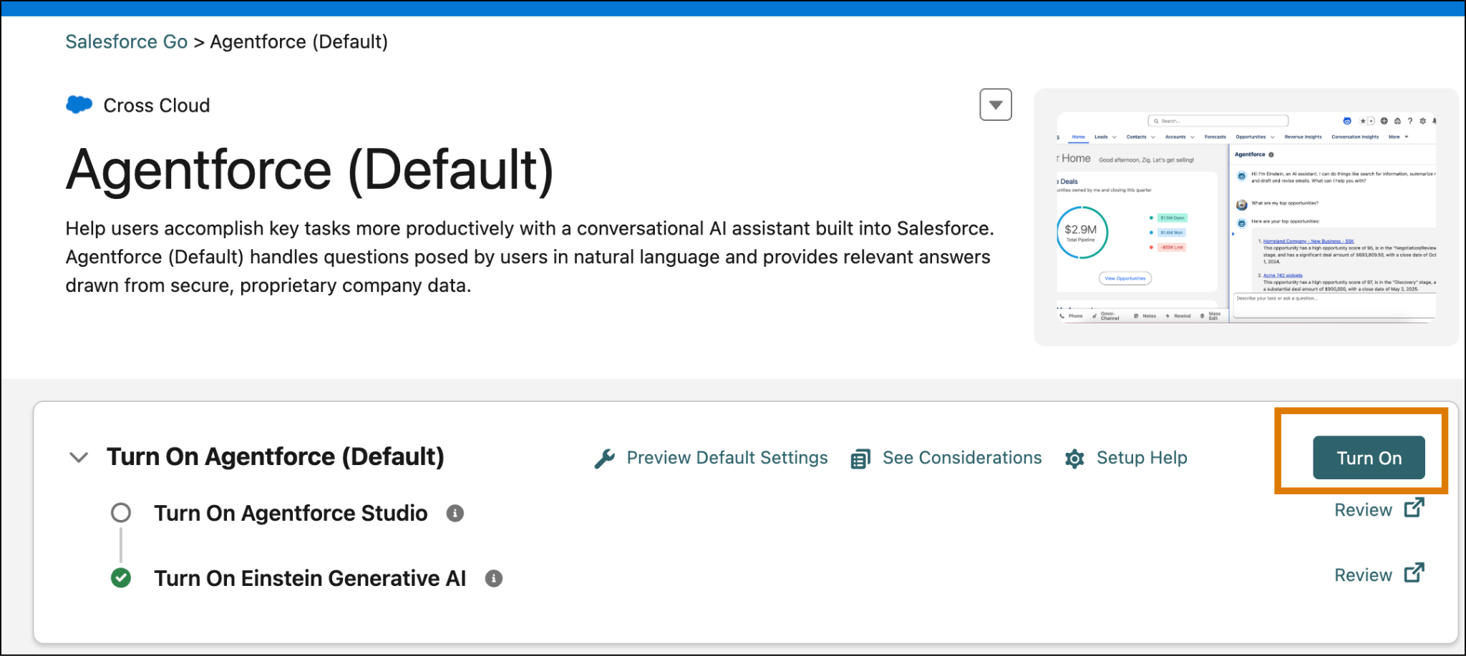Screen dimensions: 1466x656
Task: Click the See Considerations list icon
Action: pyautogui.click(x=860, y=459)
